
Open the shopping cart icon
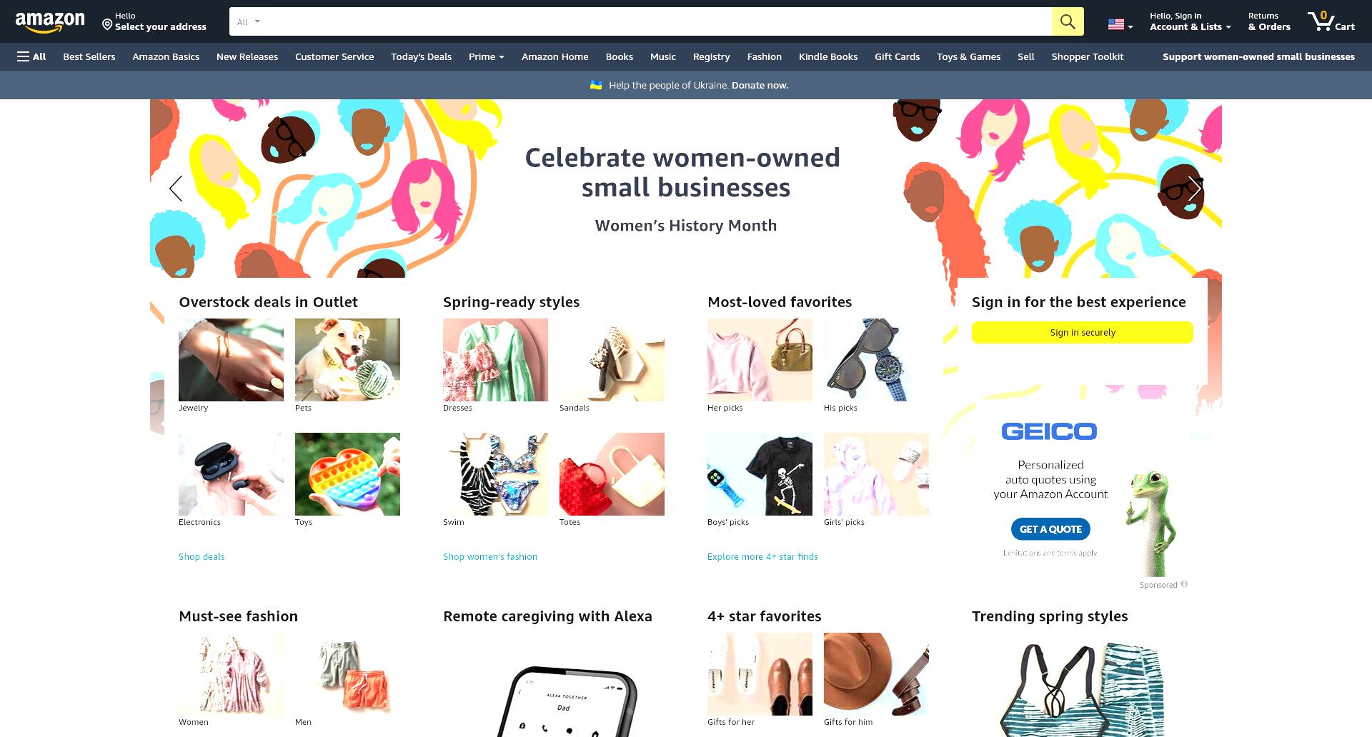coord(1331,21)
